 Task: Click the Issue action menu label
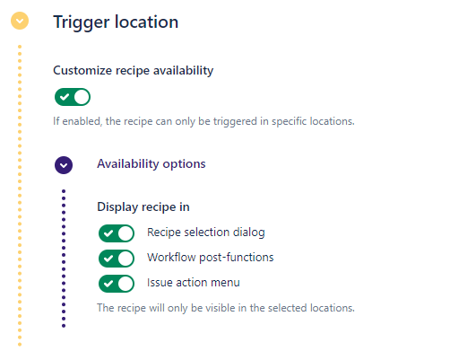point(194,283)
